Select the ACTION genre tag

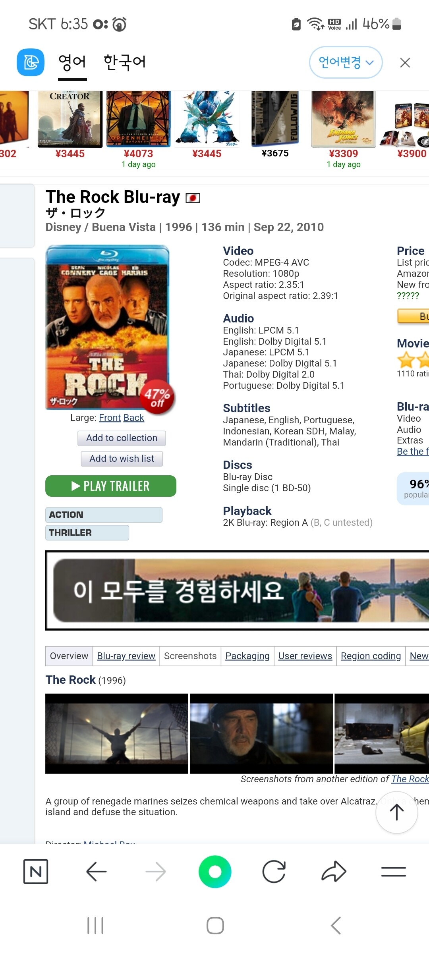click(104, 515)
